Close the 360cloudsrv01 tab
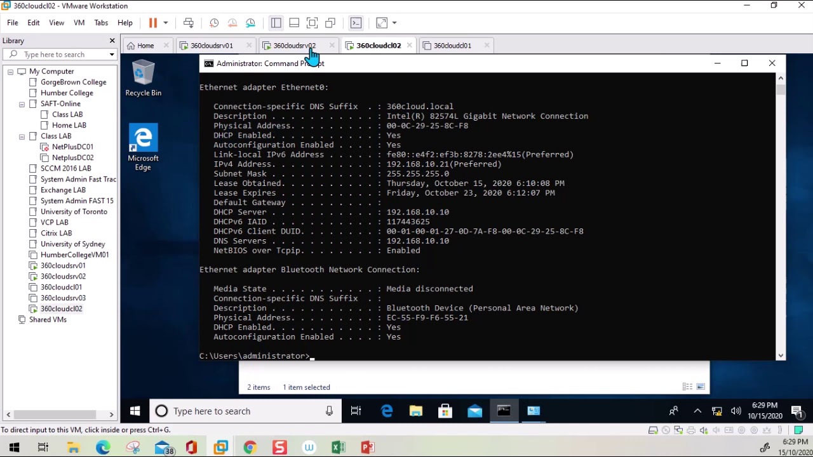Screen dimensions: 813x457 (x=249, y=46)
